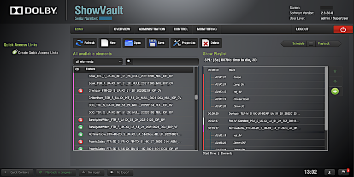
Task: Click the red lock icon beside Cherkasy_FTR-2D
Action: 81,91
